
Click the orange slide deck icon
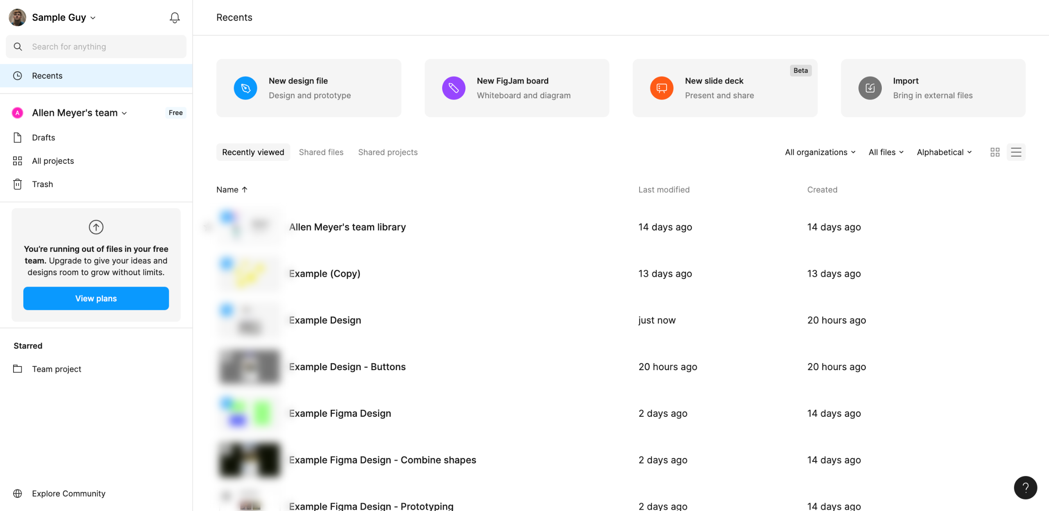pos(661,88)
